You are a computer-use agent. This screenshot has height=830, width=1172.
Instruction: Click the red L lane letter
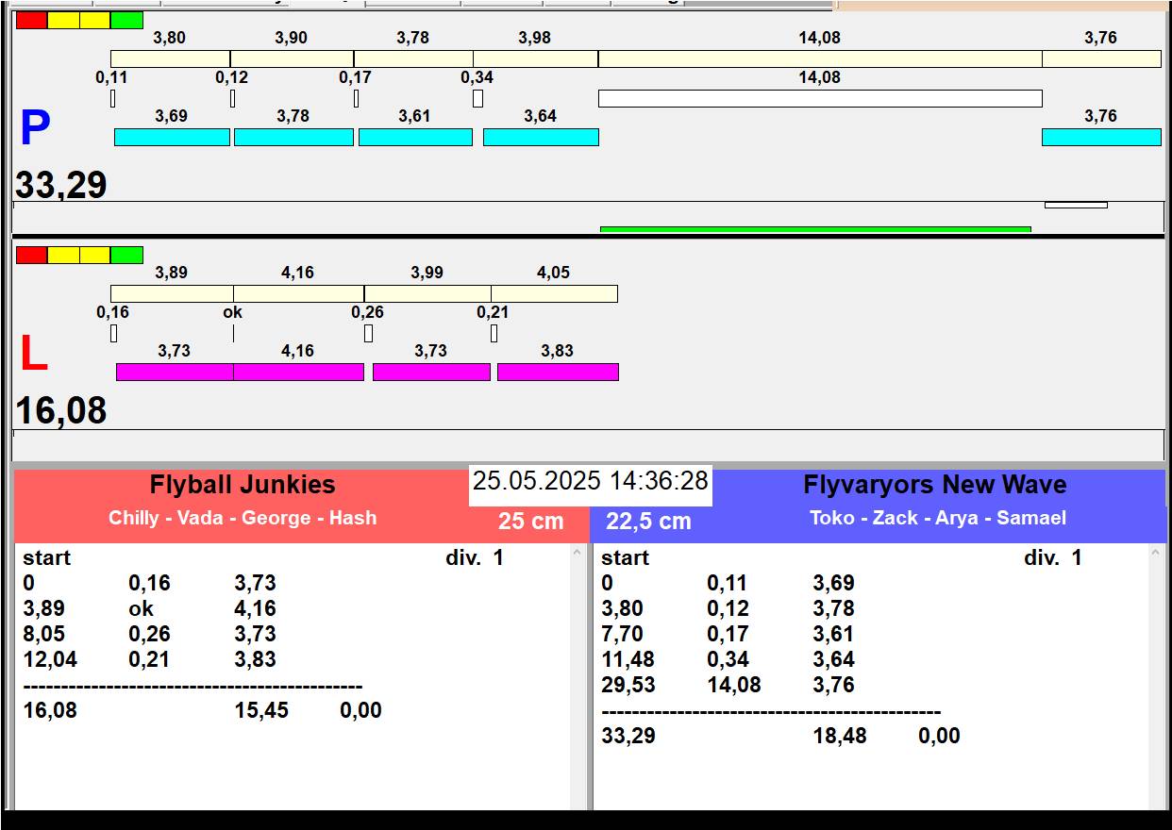click(x=33, y=355)
